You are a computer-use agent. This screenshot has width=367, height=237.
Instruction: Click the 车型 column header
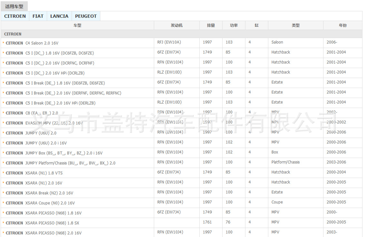[77, 25]
